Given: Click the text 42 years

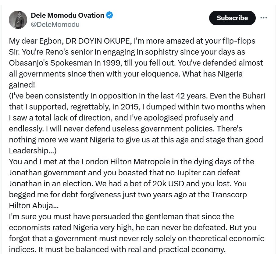Looking at the screenshot, I should tap(191, 96).
